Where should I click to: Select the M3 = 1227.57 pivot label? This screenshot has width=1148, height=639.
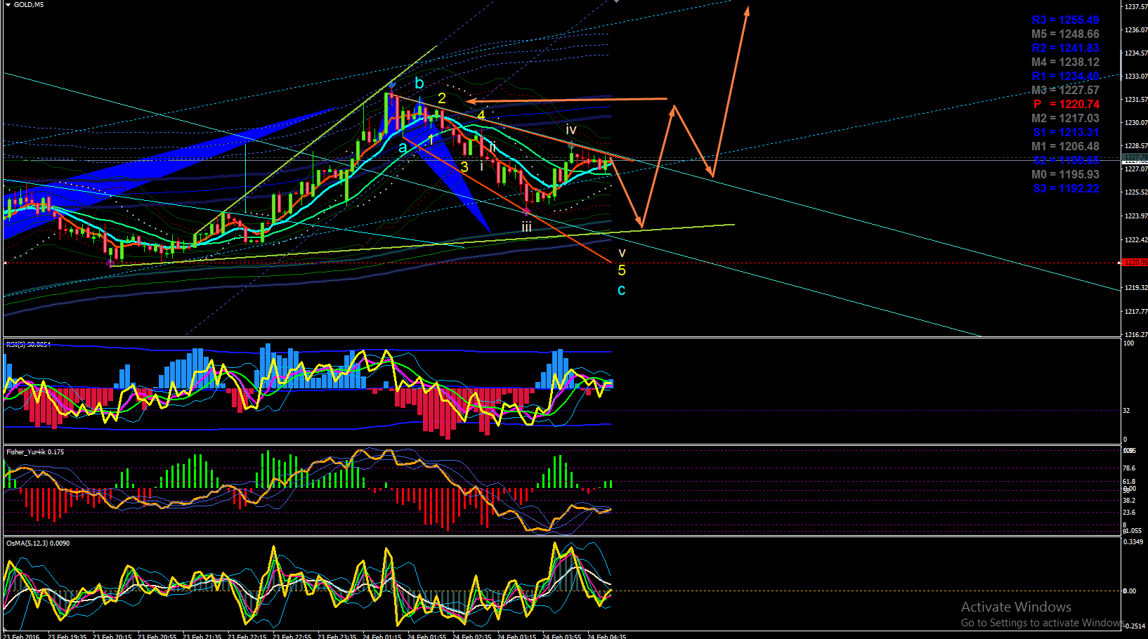tap(1065, 91)
